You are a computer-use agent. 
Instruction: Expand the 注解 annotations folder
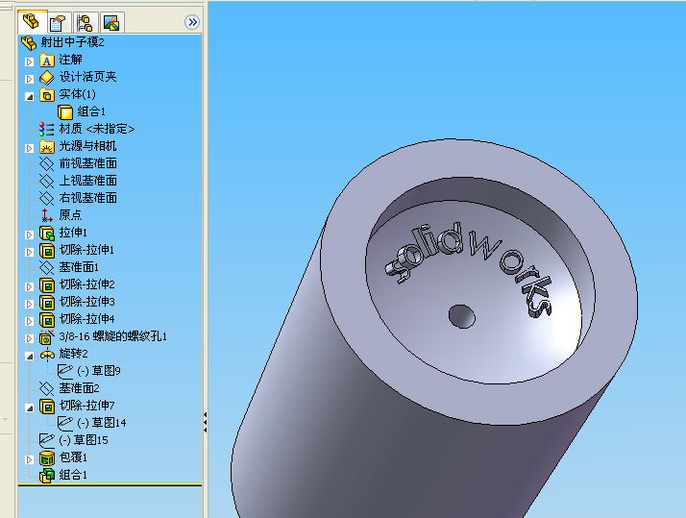30,62
